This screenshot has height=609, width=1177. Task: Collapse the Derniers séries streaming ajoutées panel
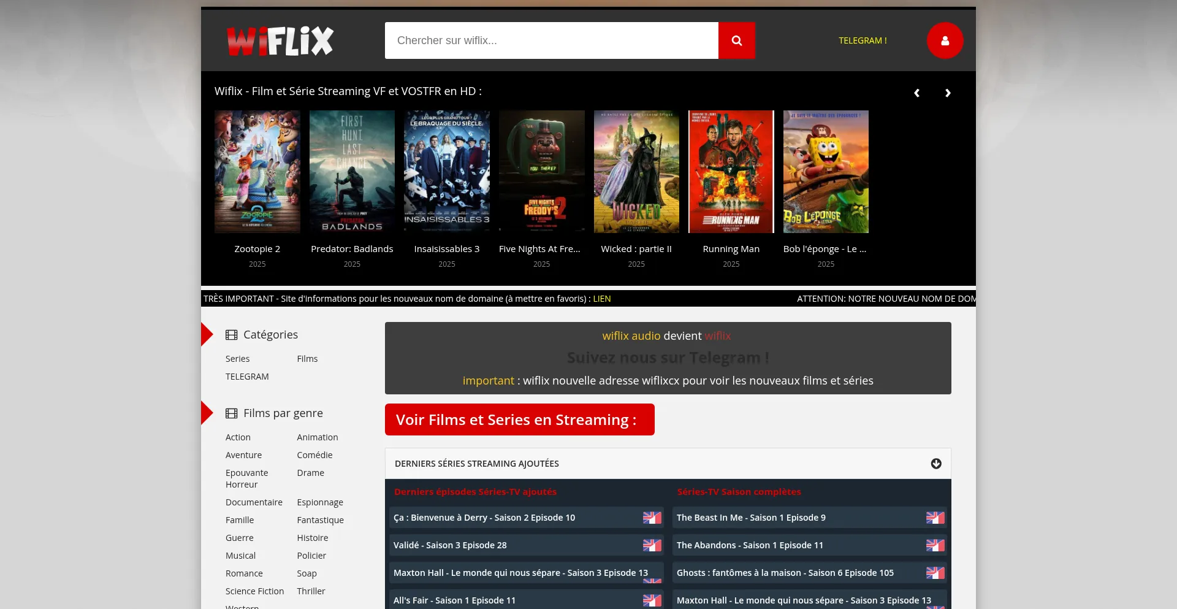(x=936, y=464)
